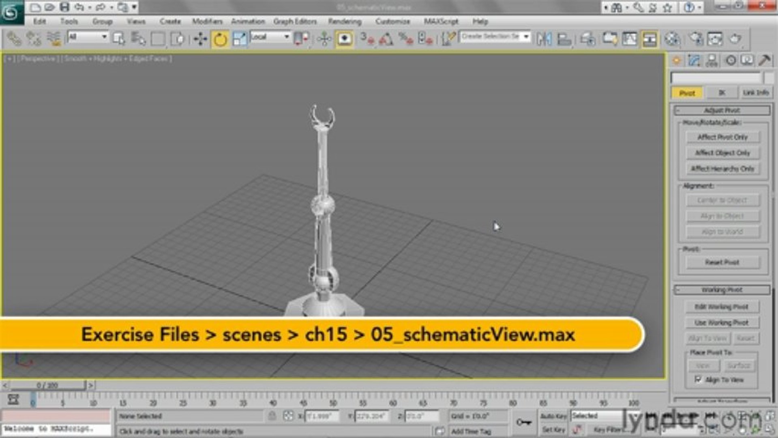Open the selection filter 'All' dropdown

pos(88,37)
